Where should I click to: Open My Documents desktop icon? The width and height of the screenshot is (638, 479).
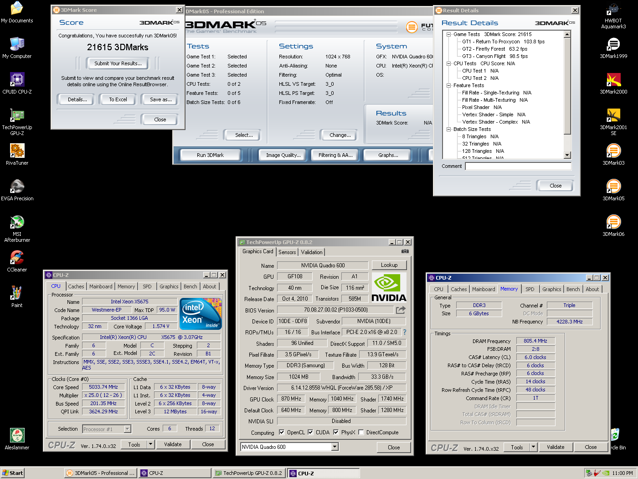click(17, 12)
